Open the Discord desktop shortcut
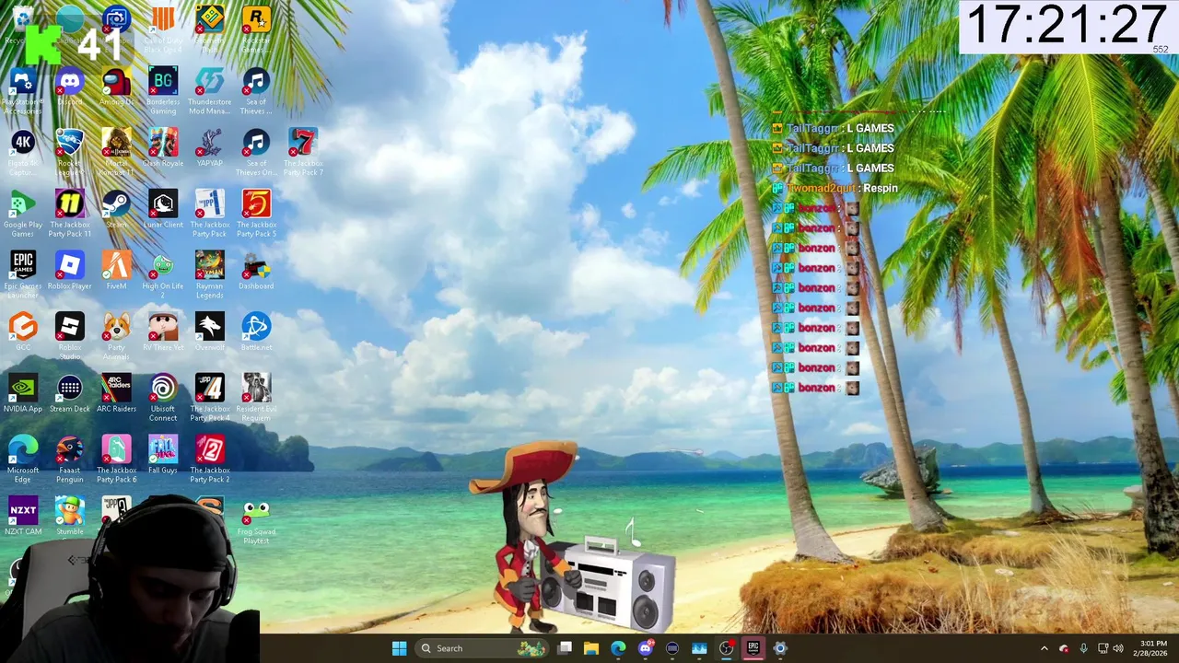 point(70,88)
